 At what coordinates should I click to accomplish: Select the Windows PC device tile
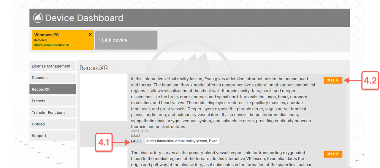coord(63,40)
